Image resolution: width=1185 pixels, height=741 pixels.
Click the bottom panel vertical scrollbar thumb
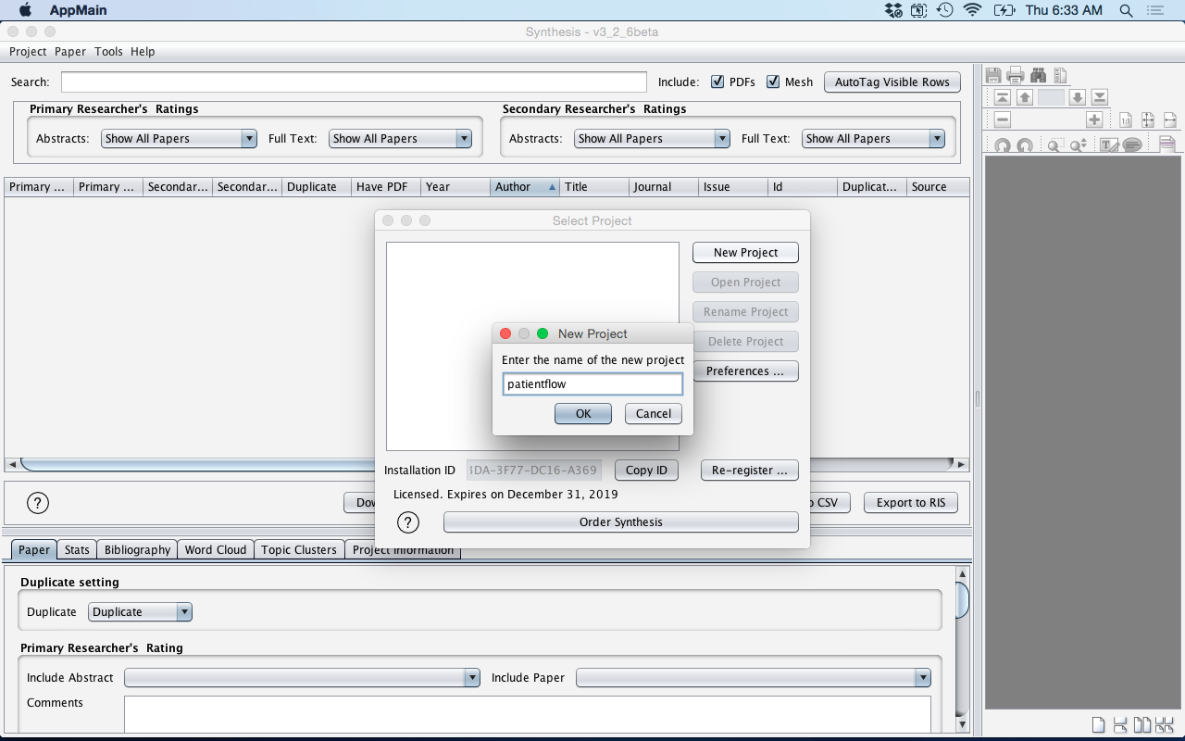[962, 599]
